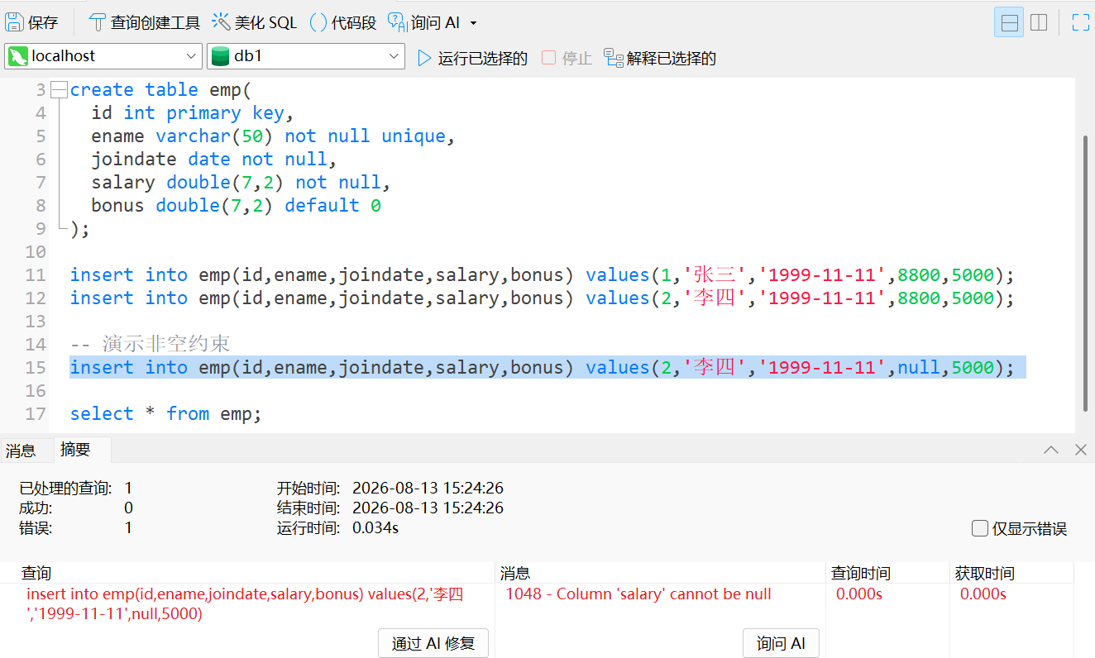This screenshot has height=658, width=1095.
Task: Explain the selected statement (解释已选择的)
Action: pos(660,58)
